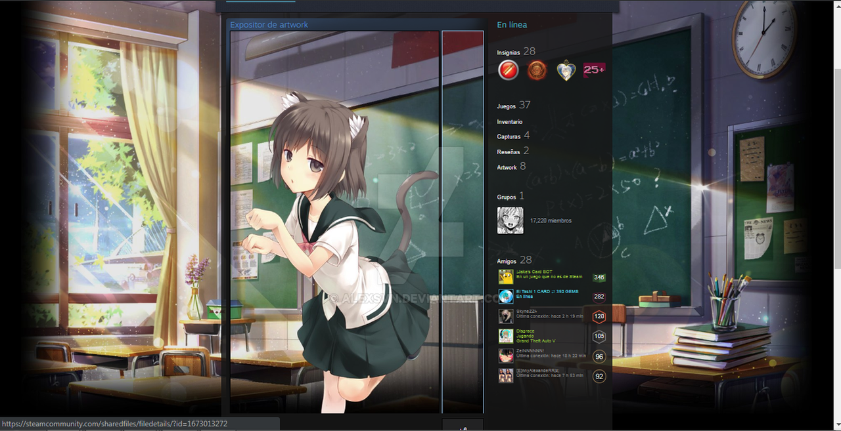
Task: Click the level 96 circle badge
Action: [x=599, y=356]
